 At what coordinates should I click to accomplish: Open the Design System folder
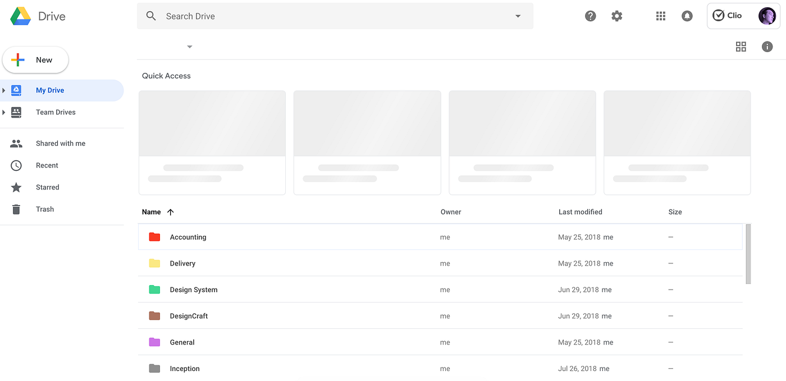(194, 290)
